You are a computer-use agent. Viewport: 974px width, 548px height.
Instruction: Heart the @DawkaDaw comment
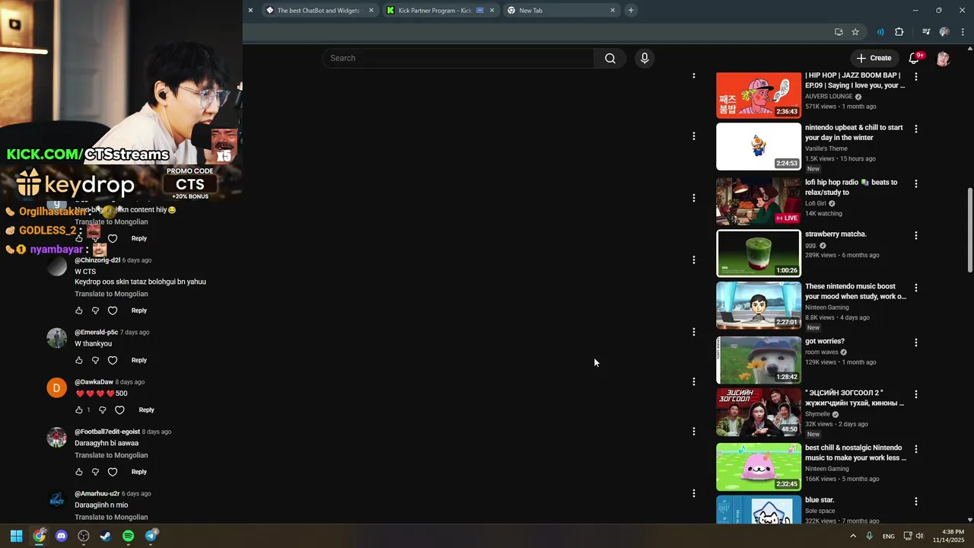pos(119,410)
